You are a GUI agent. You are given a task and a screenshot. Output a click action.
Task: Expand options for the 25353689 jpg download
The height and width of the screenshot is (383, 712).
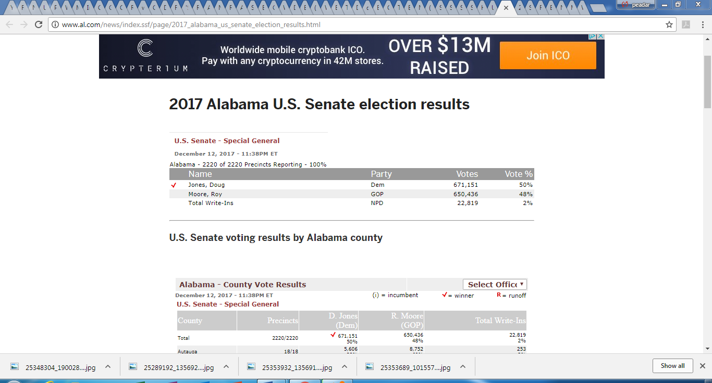click(x=463, y=367)
